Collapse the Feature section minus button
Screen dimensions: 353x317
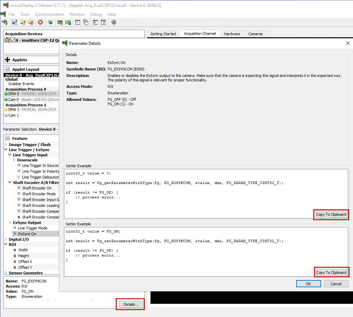(x=8, y=138)
